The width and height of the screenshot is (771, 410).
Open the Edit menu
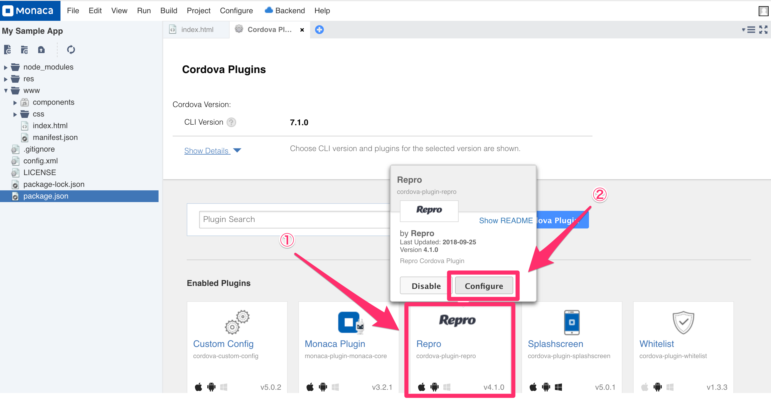coord(95,11)
